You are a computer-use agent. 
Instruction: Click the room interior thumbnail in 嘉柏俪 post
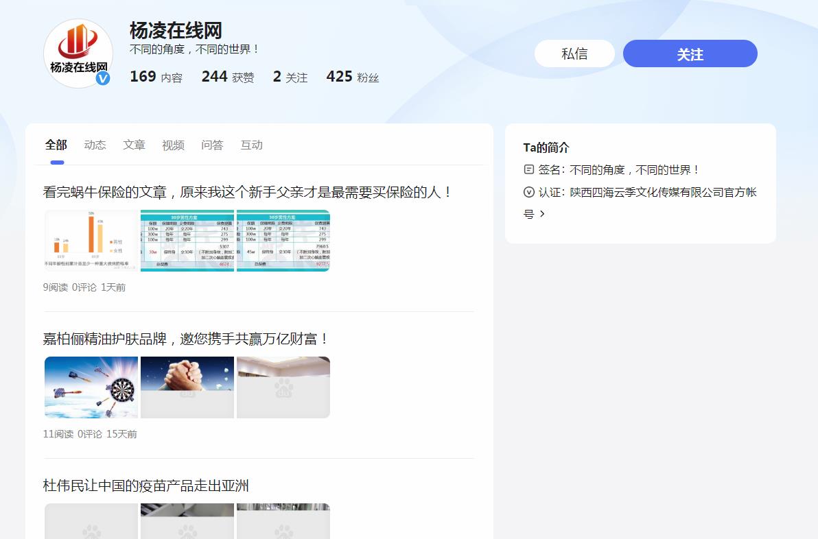click(283, 387)
